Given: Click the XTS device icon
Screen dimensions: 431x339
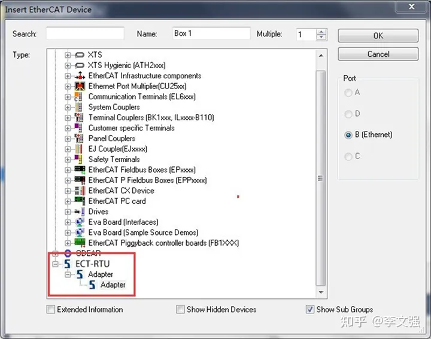Looking at the screenshot, I should coord(80,55).
